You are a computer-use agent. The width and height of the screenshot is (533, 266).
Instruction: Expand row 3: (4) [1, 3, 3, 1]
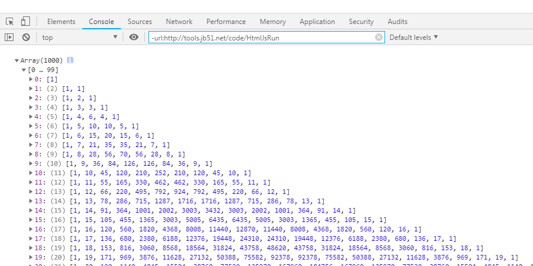click(x=31, y=108)
